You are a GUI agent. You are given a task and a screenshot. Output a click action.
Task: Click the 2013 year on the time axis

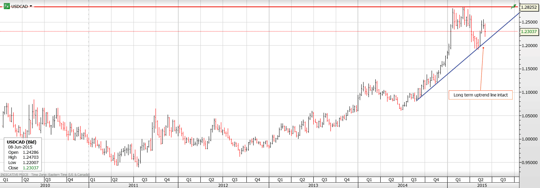coord(313,185)
